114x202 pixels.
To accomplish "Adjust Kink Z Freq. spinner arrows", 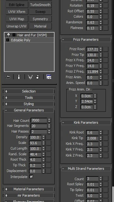I will point(101,156).
